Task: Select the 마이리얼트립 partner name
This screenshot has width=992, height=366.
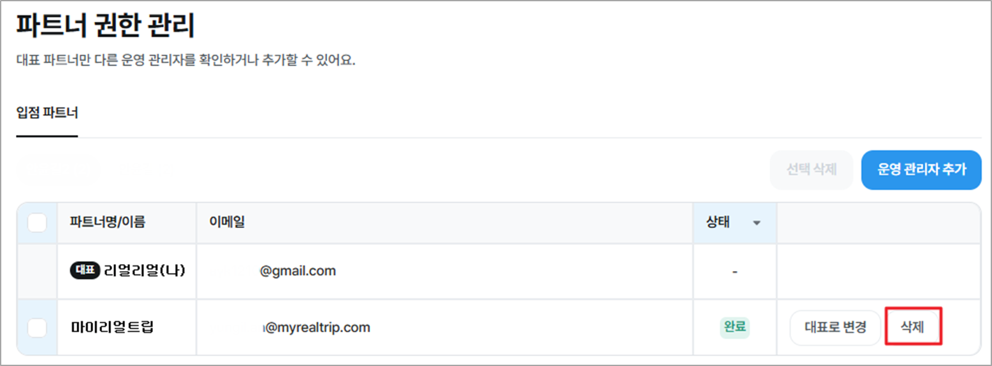Action: pyautogui.click(x=112, y=328)
